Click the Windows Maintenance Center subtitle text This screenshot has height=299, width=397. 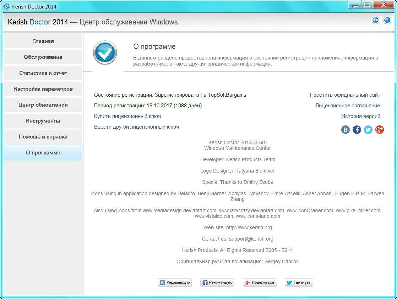(238, 148)
